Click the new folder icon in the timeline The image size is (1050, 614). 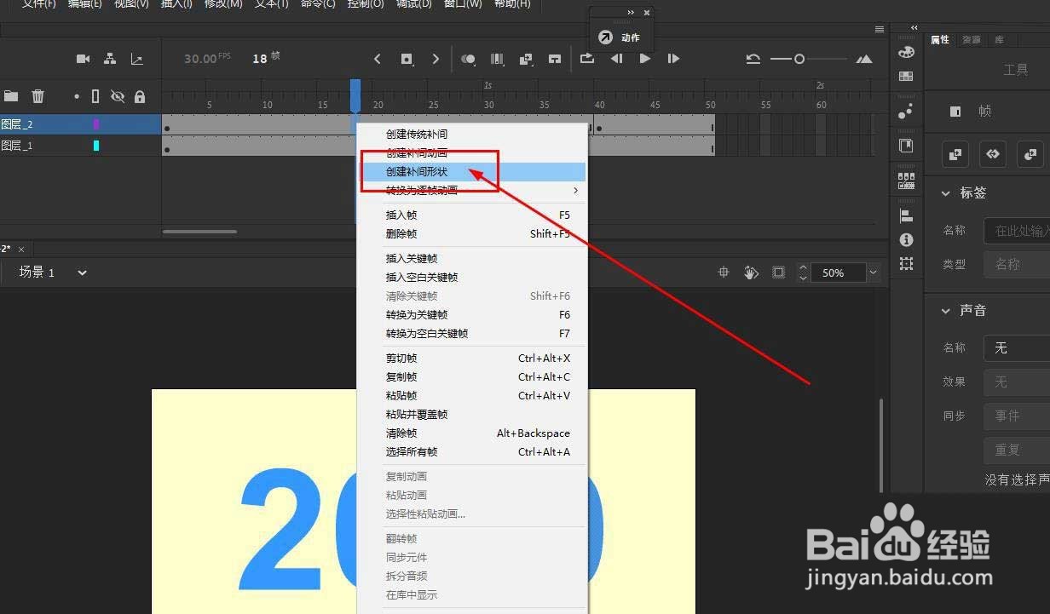tap(11, 96)
